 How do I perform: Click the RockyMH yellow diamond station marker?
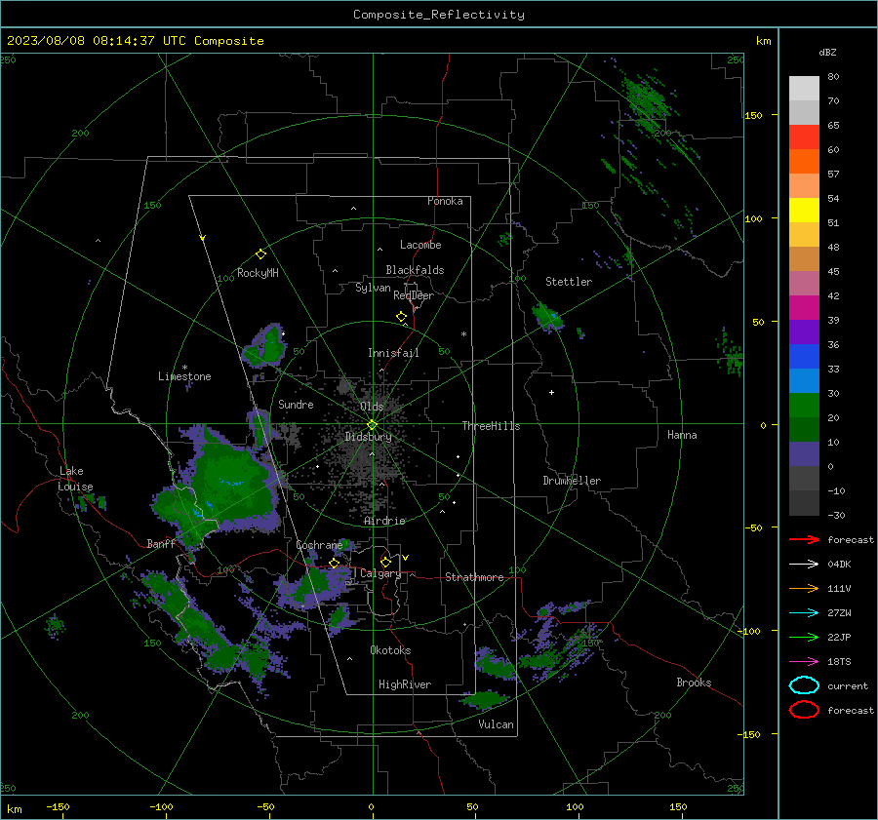[260, 254]
